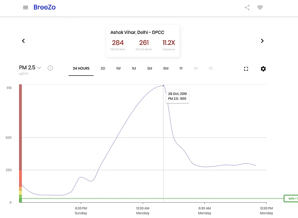Expand the PM 2.5 pollutant dropdown
The width and height of the screenshot is (298, 218).
tap(39, 68)
